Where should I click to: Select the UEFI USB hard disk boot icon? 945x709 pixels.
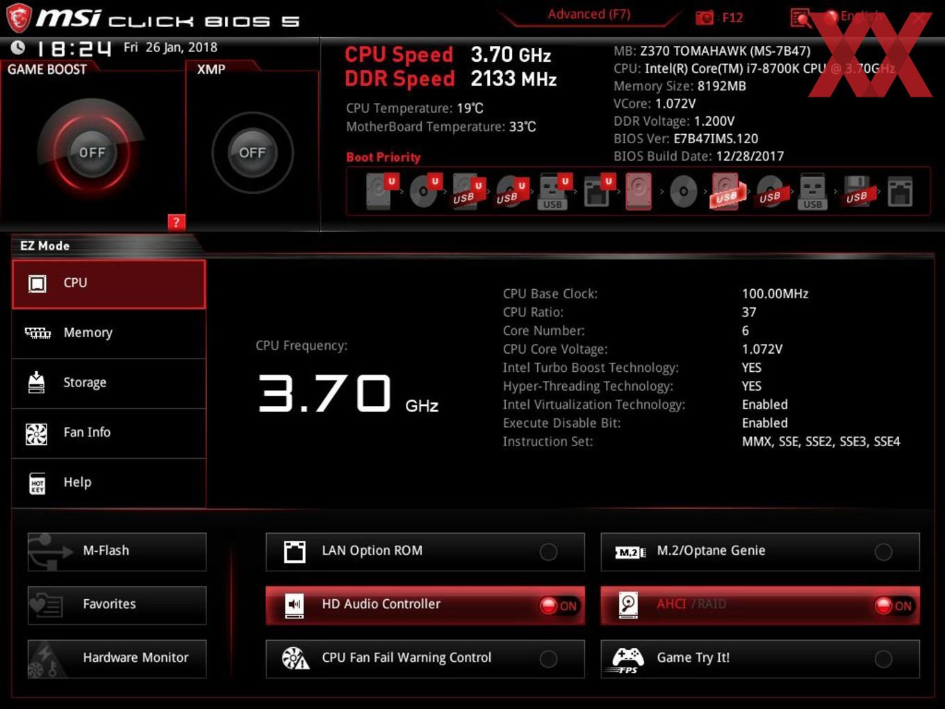[x=468, y=191]
